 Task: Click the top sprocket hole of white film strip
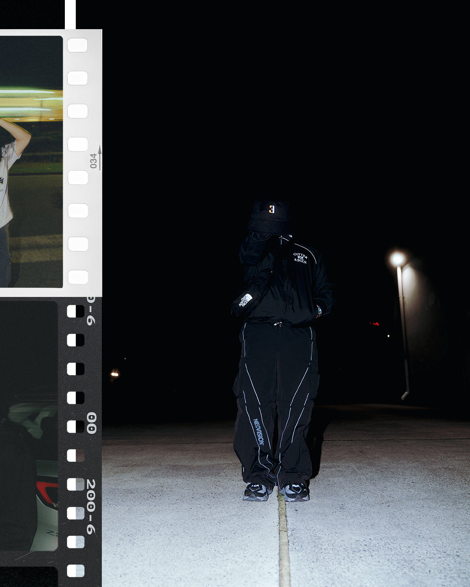(x=77, y=45)
